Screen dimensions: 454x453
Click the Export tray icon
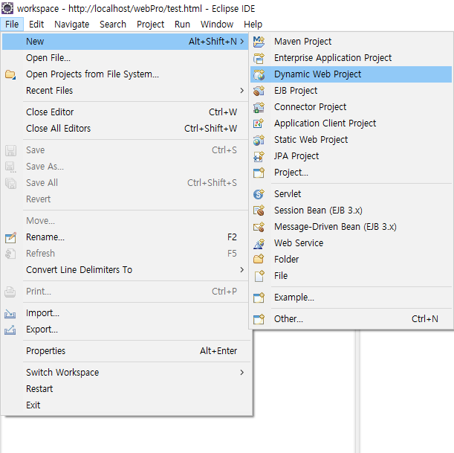pyautogui.click(x=10, y=330)
